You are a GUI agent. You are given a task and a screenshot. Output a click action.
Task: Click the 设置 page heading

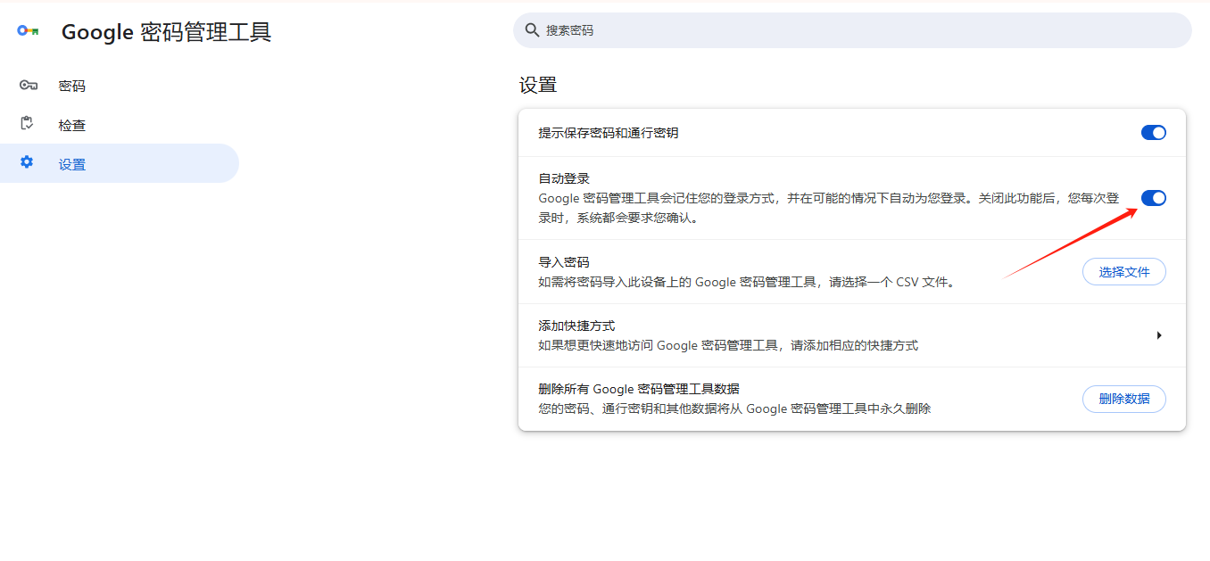click(x=538, y=86)
